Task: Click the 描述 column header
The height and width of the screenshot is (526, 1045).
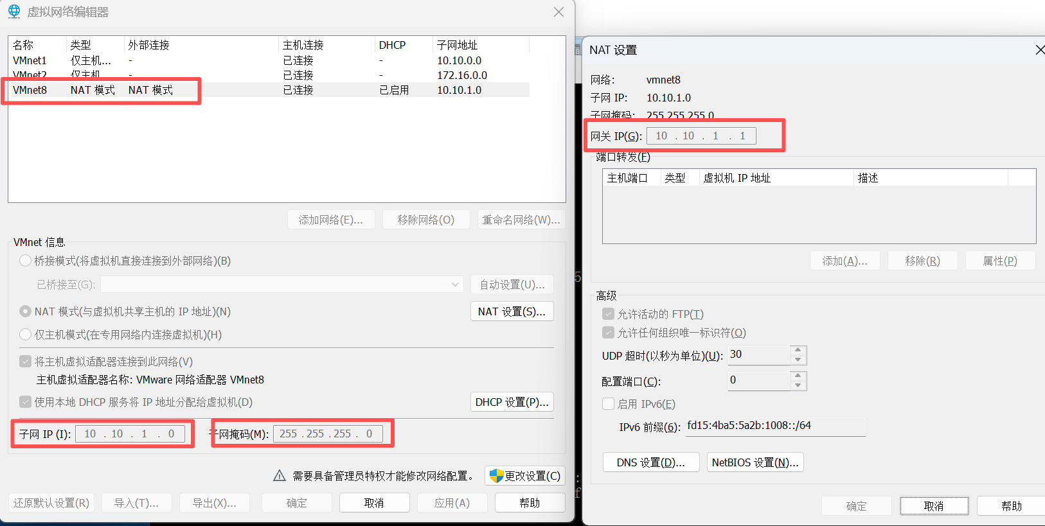Action: (x=931, y=178)
